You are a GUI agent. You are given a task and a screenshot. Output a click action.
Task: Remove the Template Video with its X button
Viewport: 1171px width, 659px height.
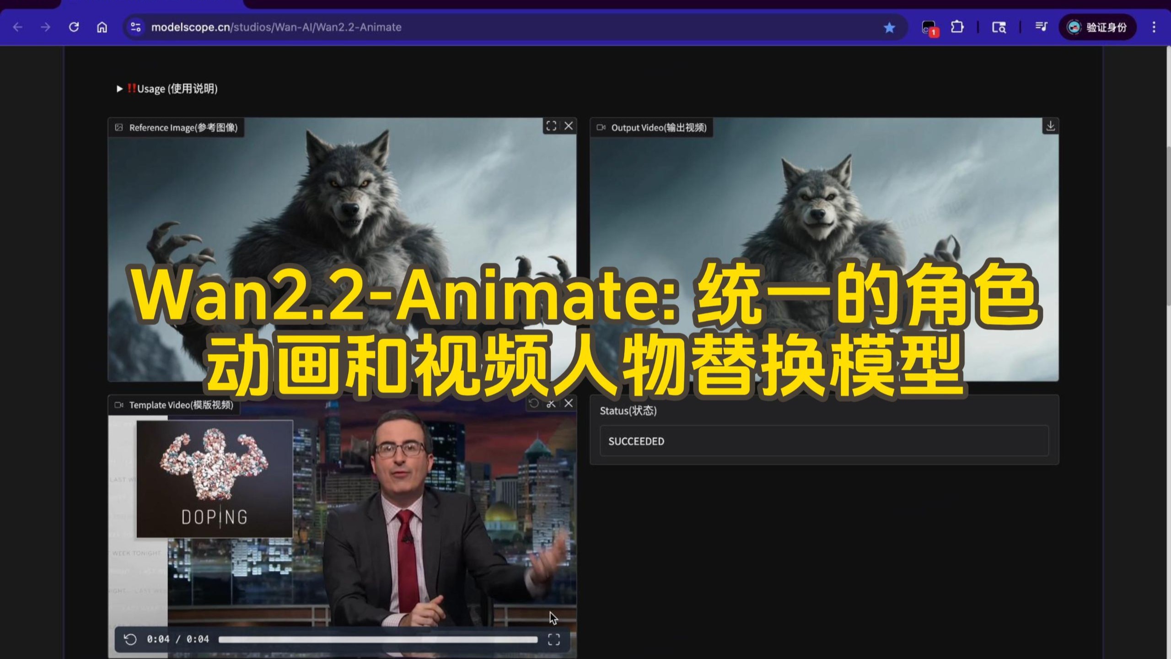[x=569, y=403]
